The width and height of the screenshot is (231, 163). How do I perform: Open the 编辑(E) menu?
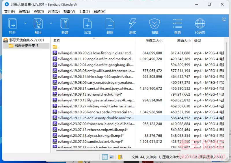(24, 12)
